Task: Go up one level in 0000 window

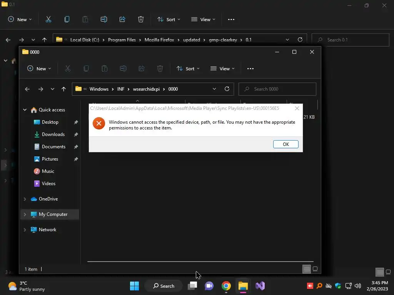Action: click(63, 89)
